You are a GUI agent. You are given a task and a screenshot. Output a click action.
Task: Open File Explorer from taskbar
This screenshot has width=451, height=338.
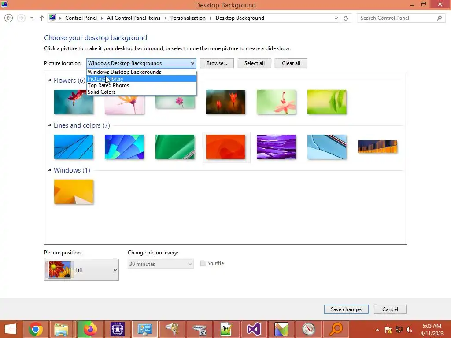coord(61,329)
